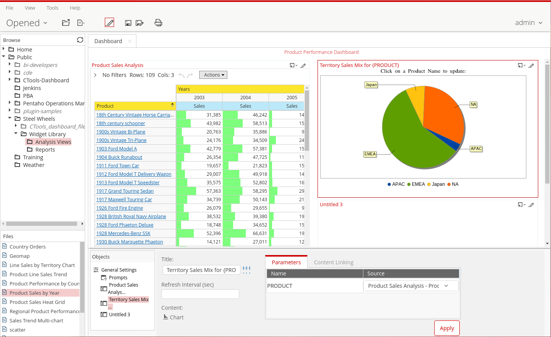Click the Save floppy disk icon
The height and width of the screenshot is (337, 551).
pyautogui.click(x=128, y=23)
